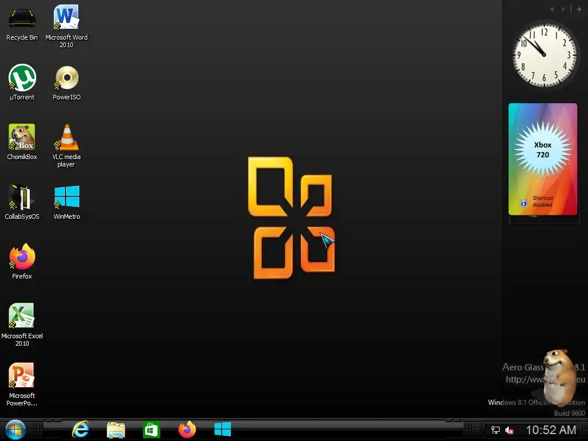Open the Recycle Bin desktop icon

click(x=22, y=23)
